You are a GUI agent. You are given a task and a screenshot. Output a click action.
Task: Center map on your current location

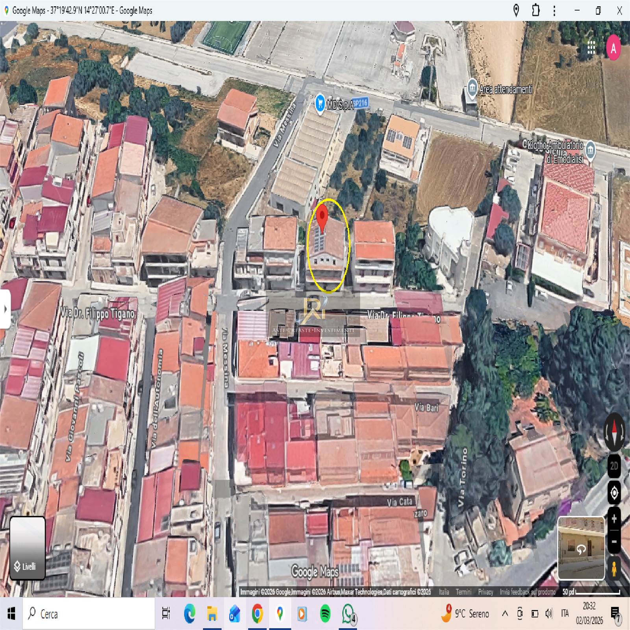(614, 493)
